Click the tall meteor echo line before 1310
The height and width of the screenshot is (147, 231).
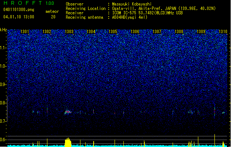coord(214,111)
